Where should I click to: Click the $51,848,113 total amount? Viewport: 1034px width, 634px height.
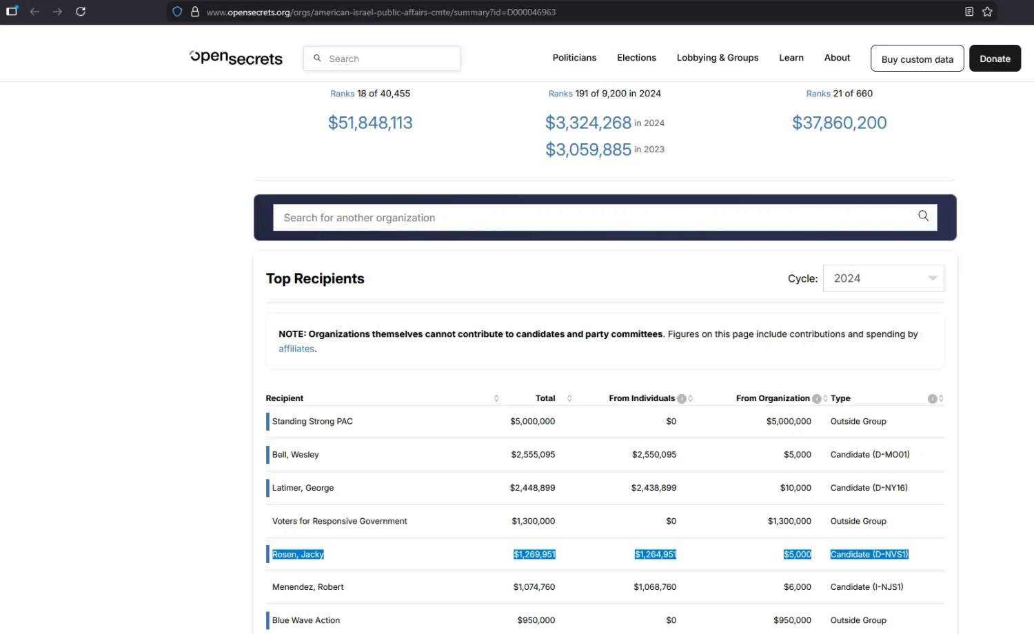(x=370, y=123)
